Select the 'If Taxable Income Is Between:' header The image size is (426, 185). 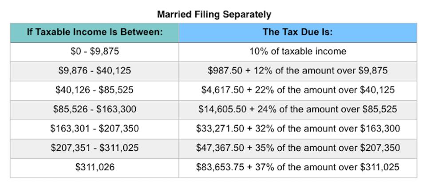[x=95, y=32]
